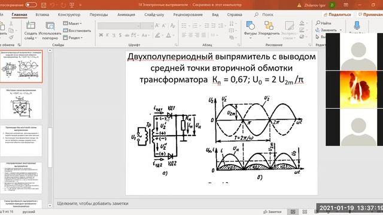Click the dictate microphone icon
Image resolution: width=383 pixels, height=215 pixels.
[357, 25]
